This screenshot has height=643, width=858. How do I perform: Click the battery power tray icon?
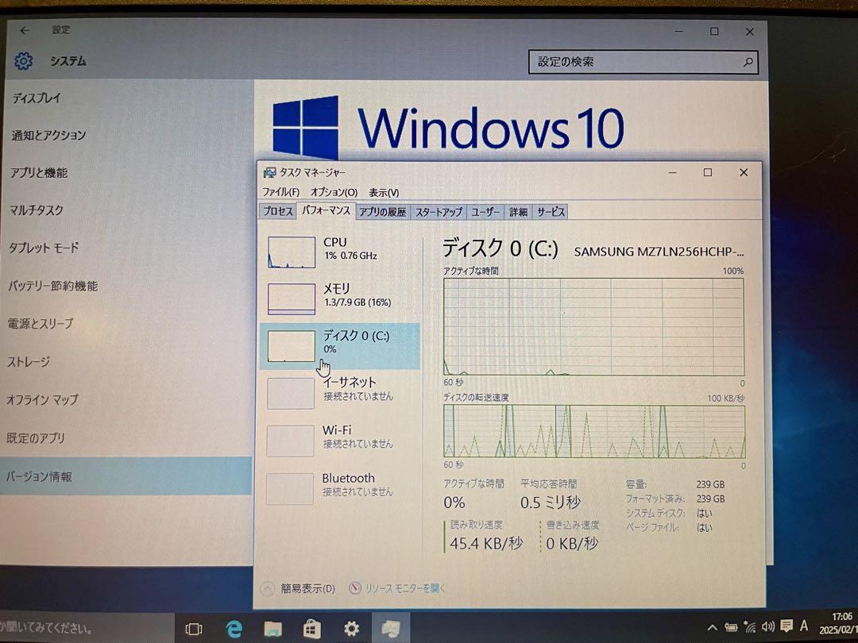731,627
